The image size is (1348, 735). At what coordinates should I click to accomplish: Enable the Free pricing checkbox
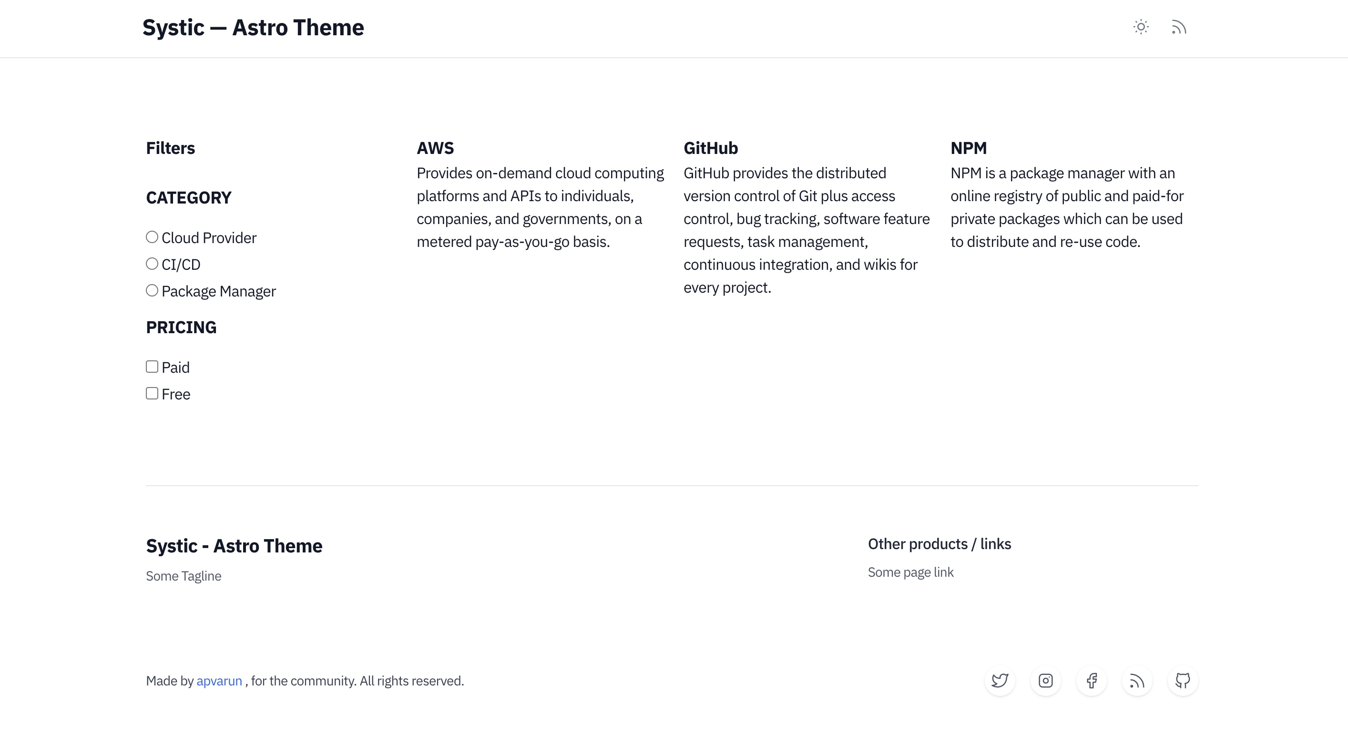(152, 393)
